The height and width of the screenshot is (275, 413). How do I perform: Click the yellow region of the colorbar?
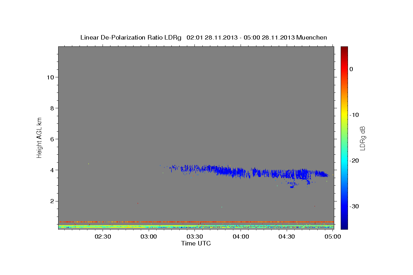click(x=344, y=114)
